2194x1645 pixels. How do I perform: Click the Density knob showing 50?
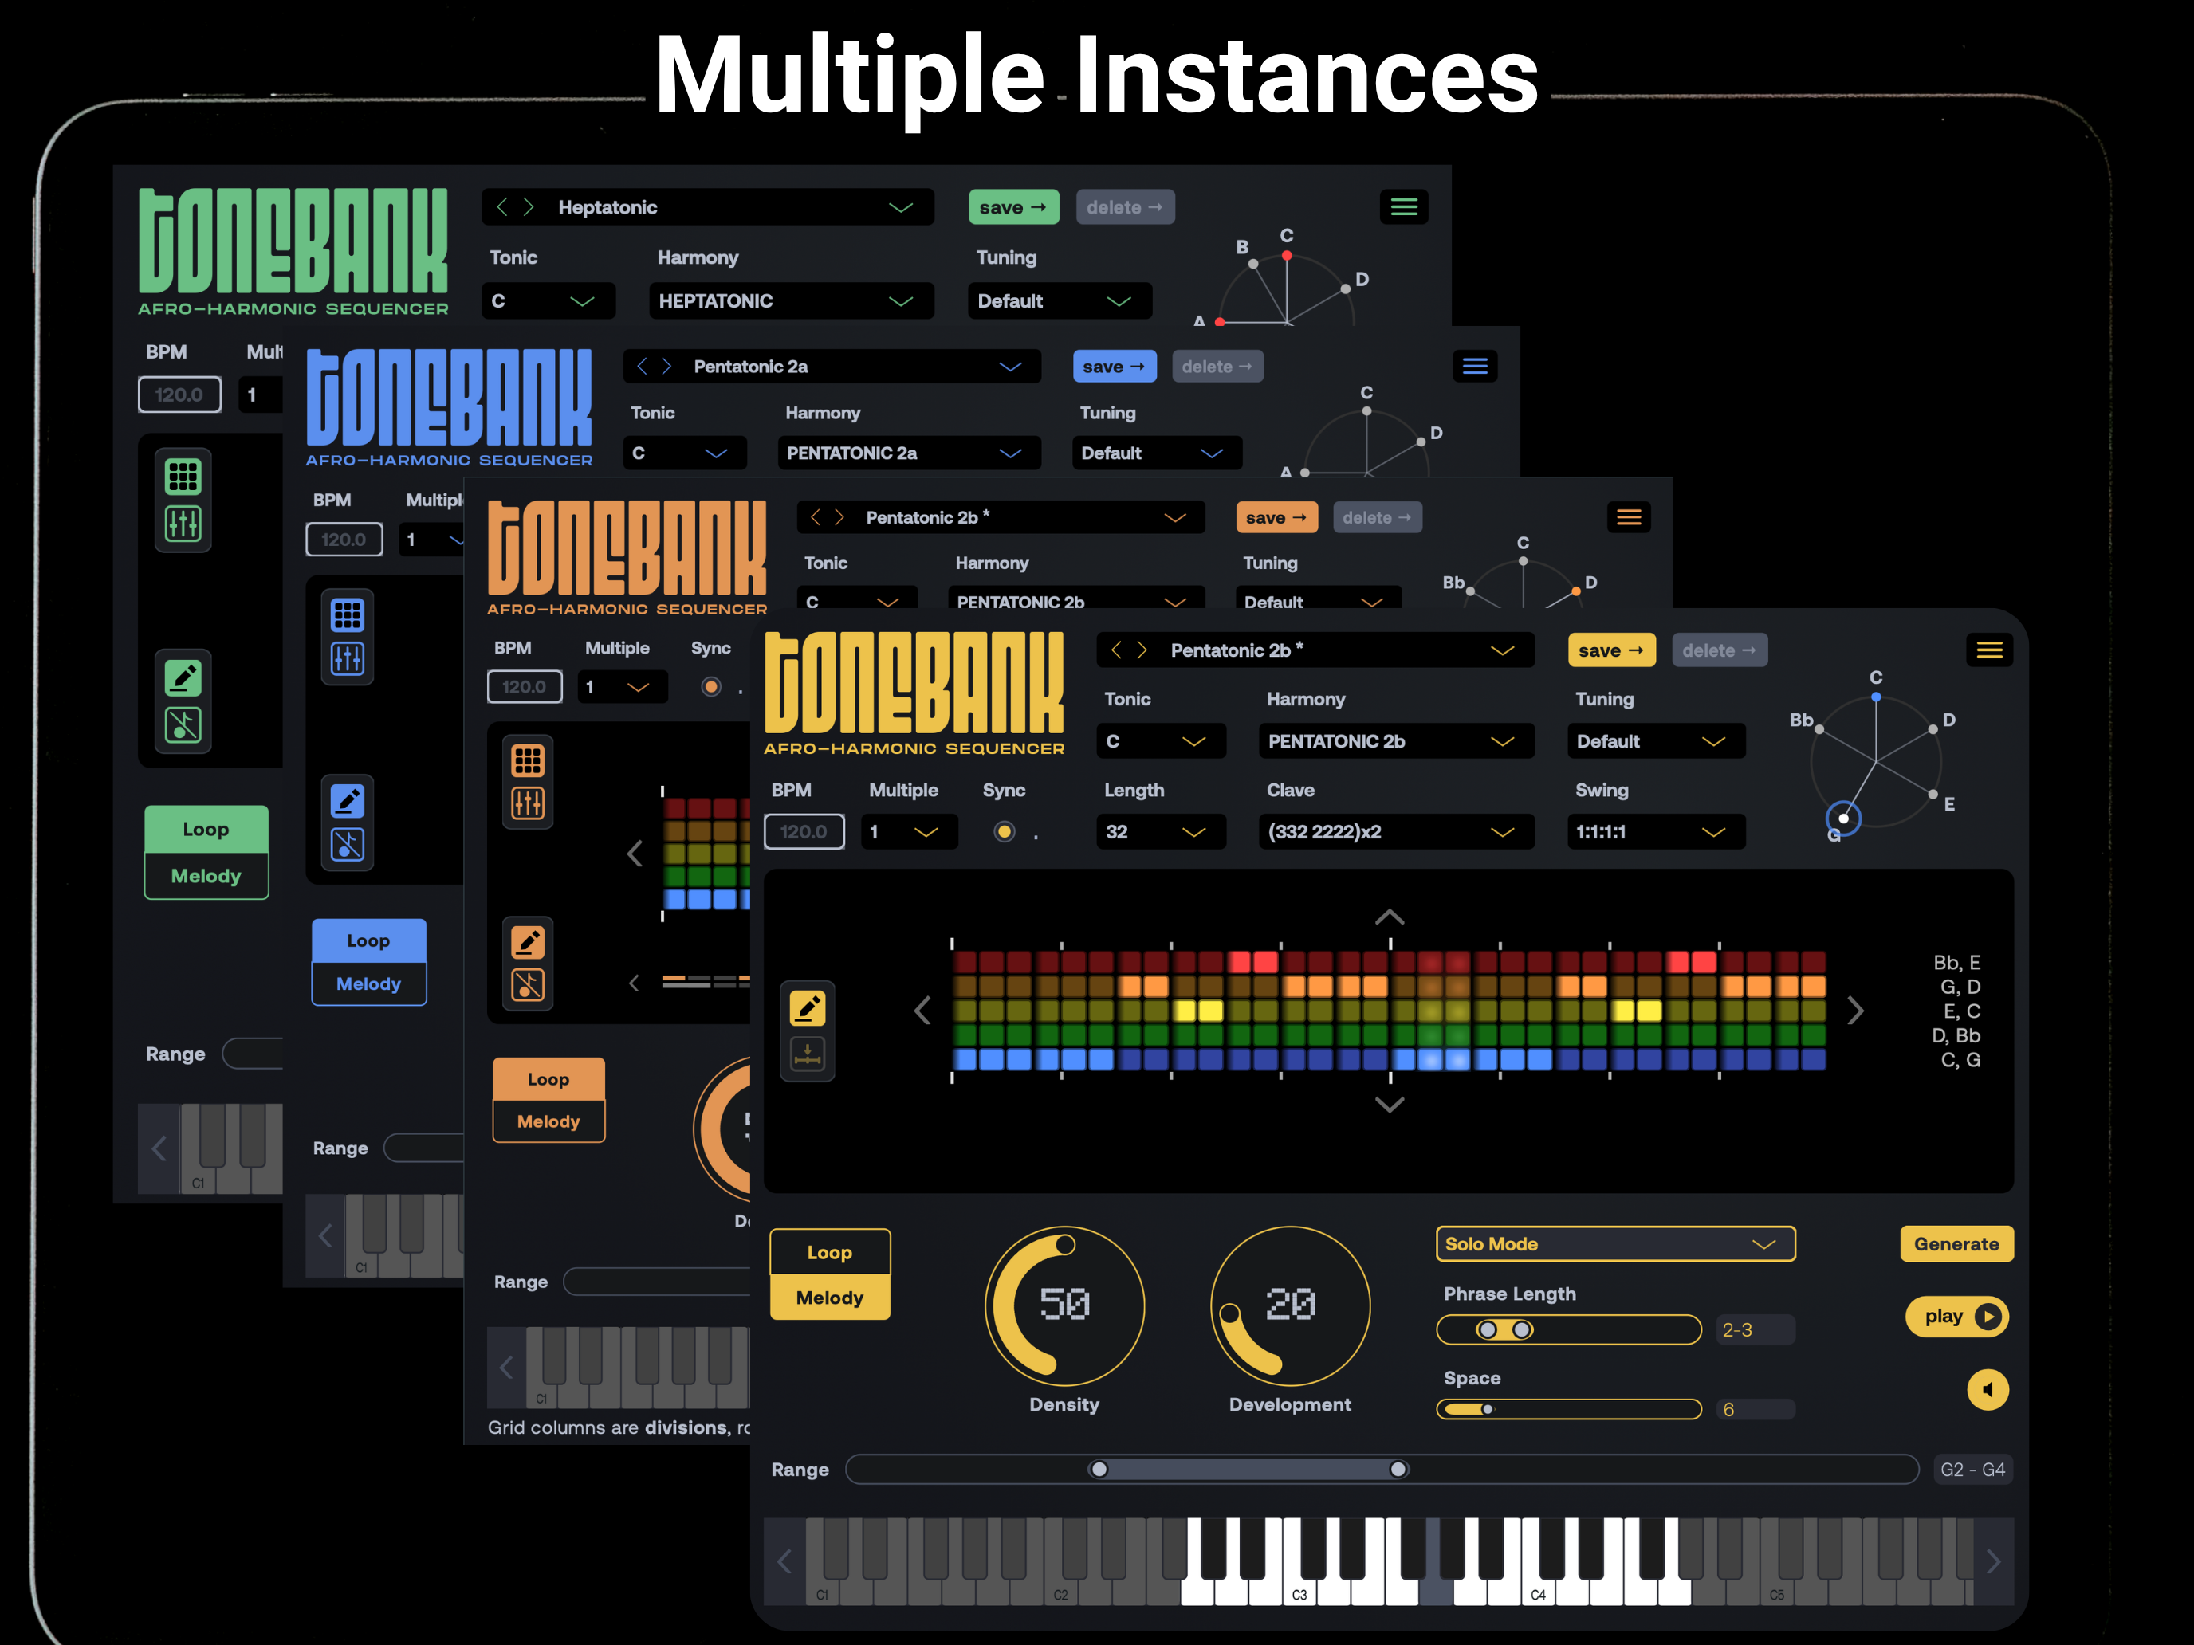(1064, 1305)
